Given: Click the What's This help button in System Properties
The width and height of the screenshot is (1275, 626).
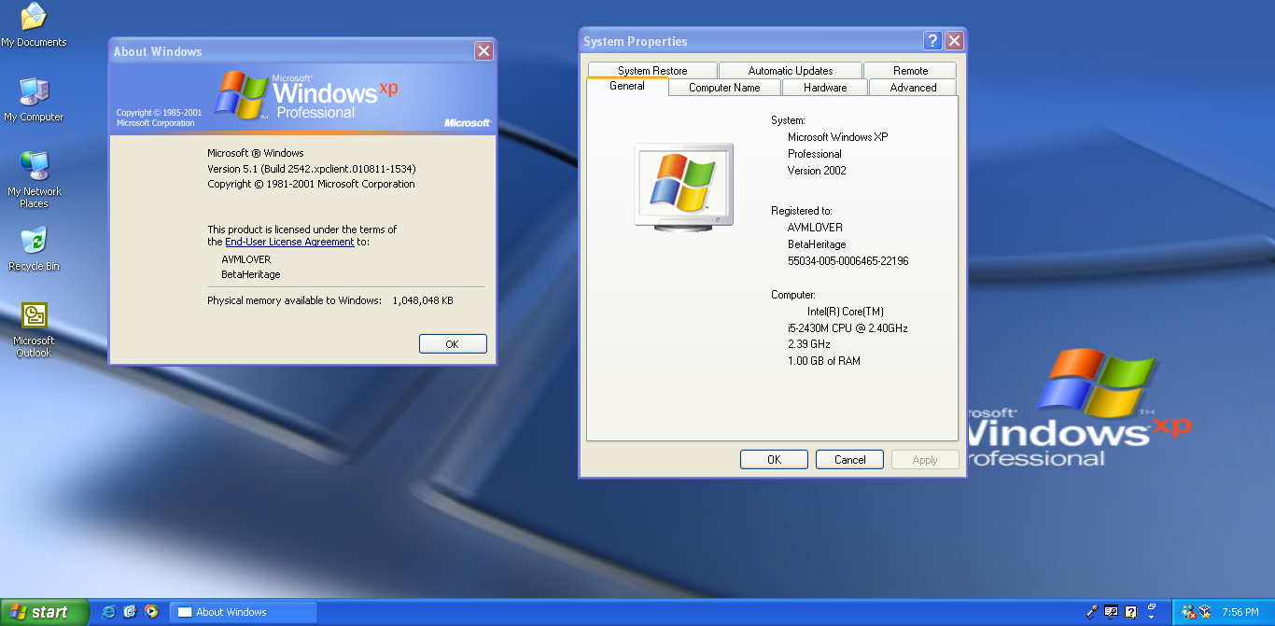Looking at the screenshot, I should pyautogui.click(x=932, y=41).
